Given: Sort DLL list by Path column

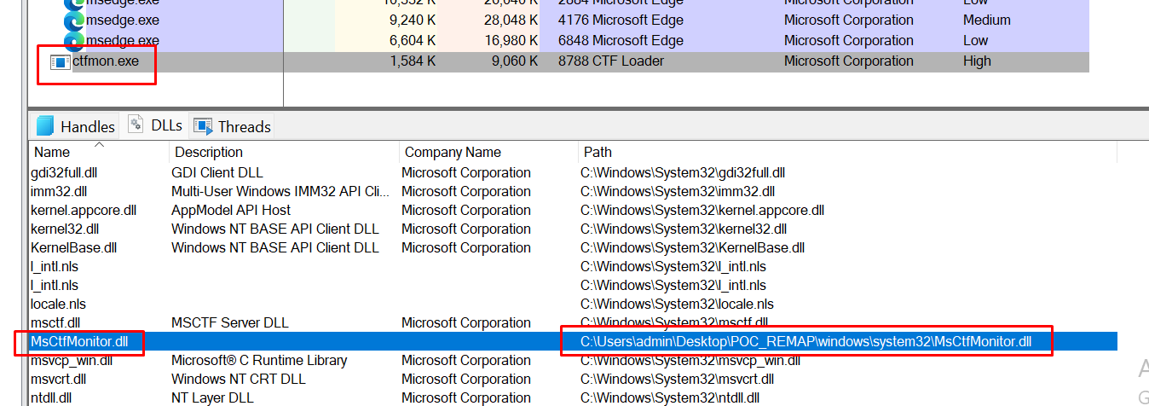Looking at the screenshot, I should coord(598,152).
